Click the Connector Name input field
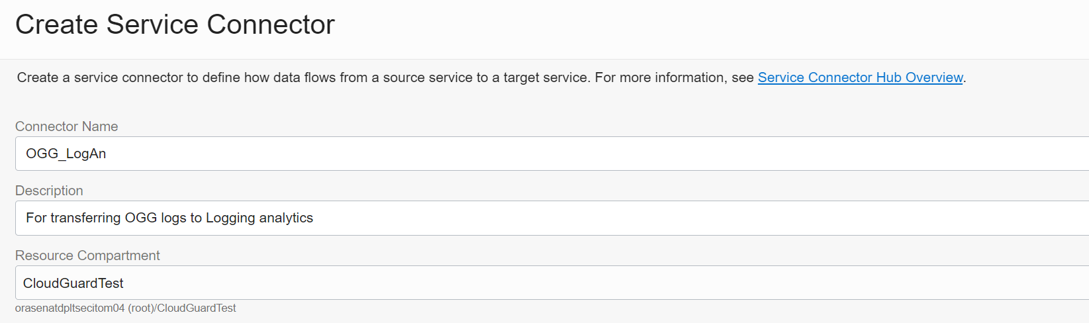1089x323 pixels. (x=530, y=154)
